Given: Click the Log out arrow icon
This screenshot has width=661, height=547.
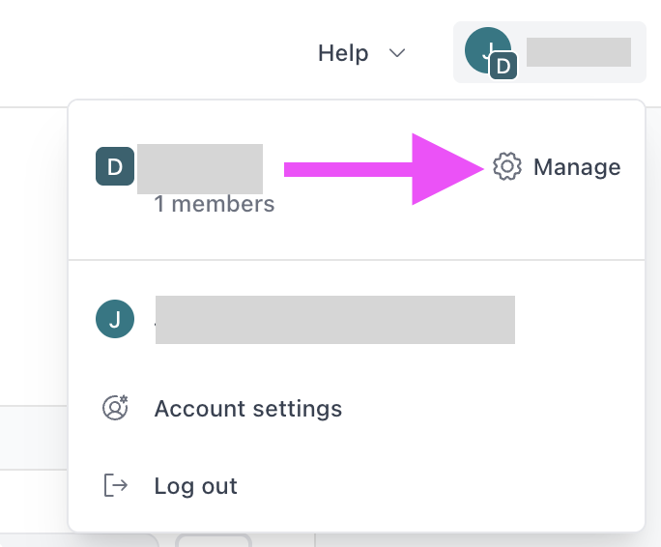Looking at the screenshot, I should [115, 485].
